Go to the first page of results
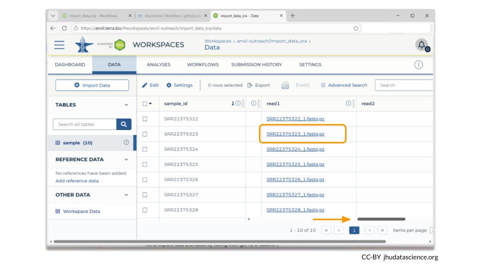This screenshot has height=269, width=478. [326, 230]
